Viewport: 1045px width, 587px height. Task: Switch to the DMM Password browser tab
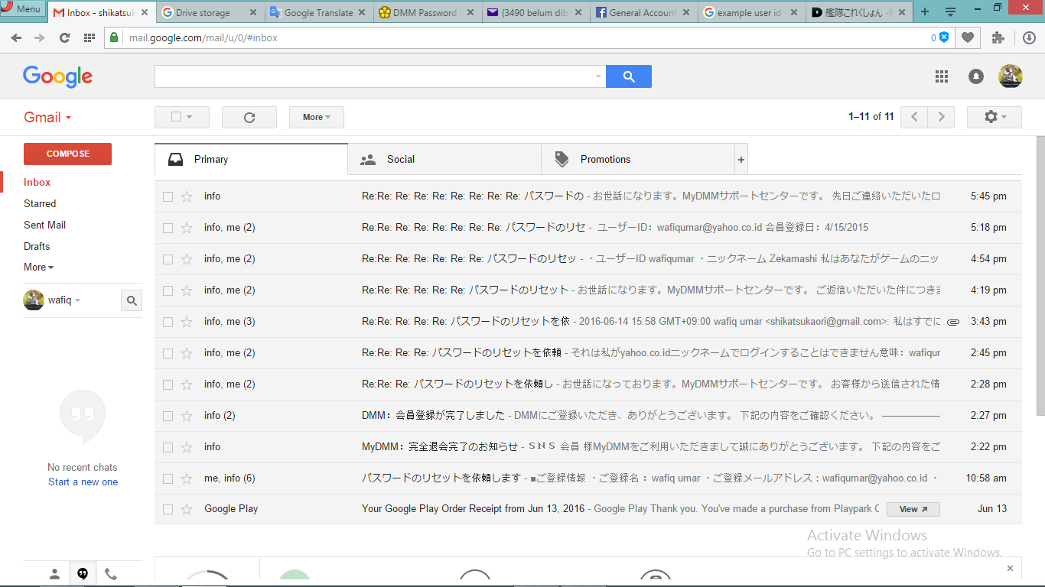pyautogui.click(x=426, y=13)
